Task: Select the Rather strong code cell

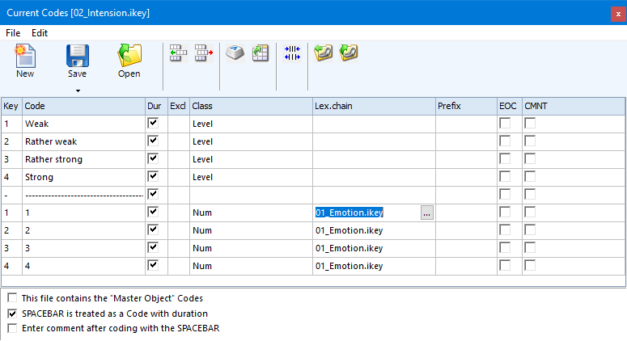Action: [x=84, y=159]
